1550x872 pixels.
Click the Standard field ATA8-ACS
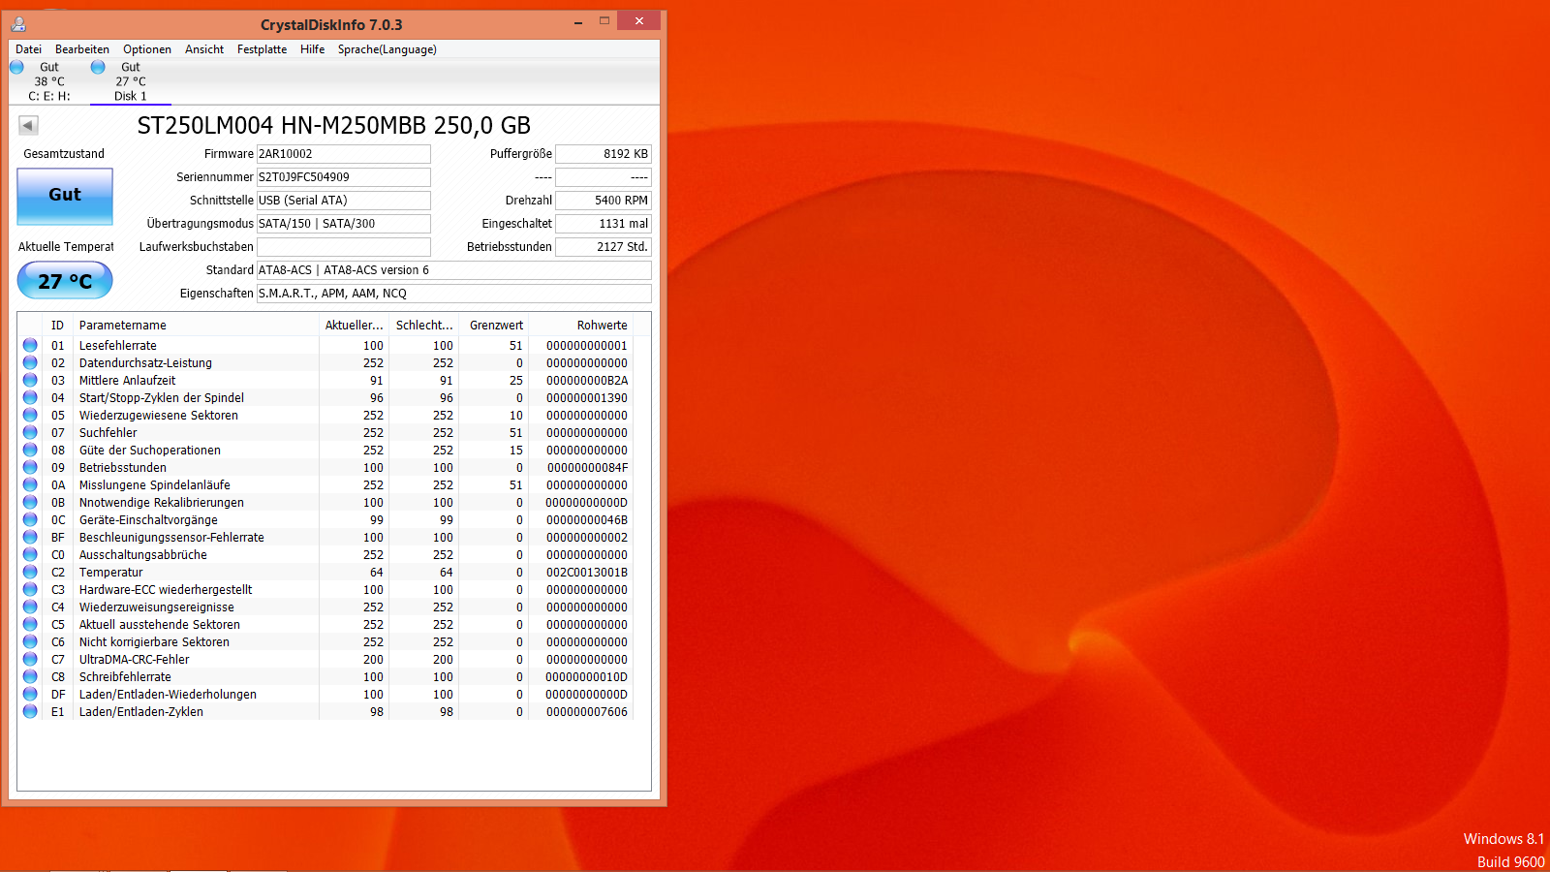pyautogui.click(x=453, y=270)
